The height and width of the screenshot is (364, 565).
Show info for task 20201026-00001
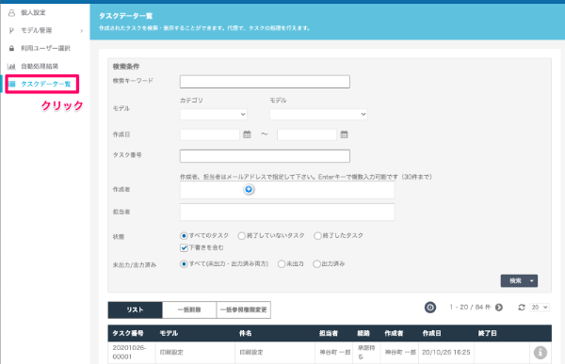coord(540,352)
